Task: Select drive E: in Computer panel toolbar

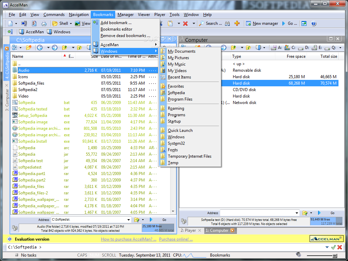Action: click(317, 48)
